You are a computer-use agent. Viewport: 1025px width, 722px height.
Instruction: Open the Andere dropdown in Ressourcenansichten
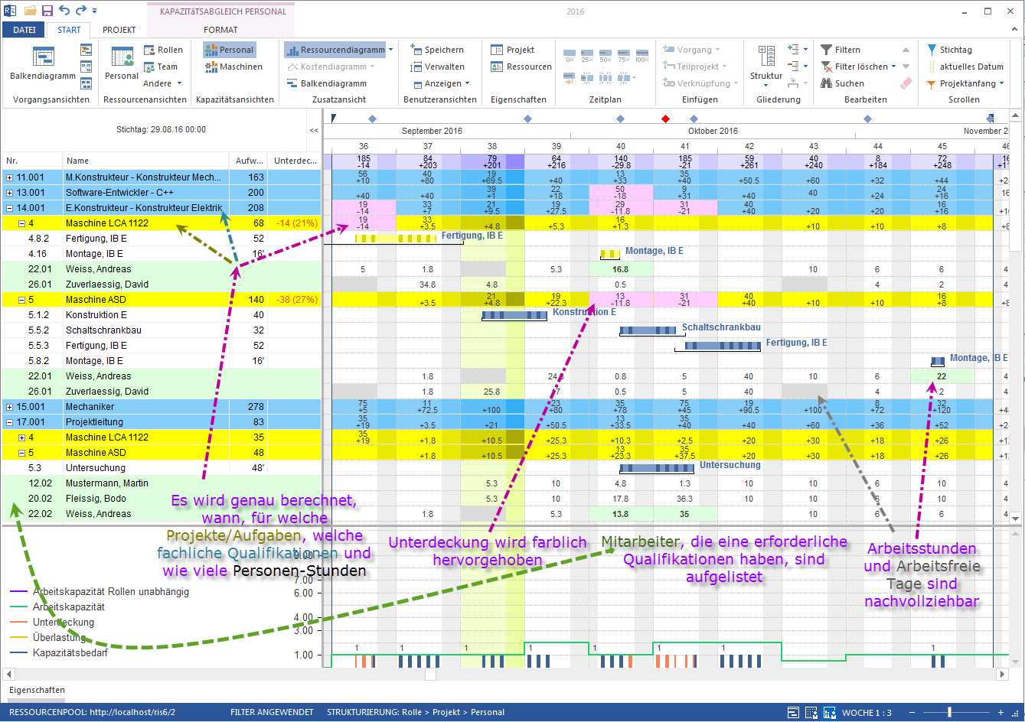[162, 83]
